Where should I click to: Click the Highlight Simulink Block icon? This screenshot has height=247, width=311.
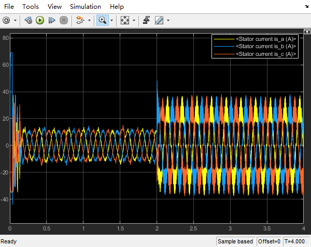pos(80,20)
